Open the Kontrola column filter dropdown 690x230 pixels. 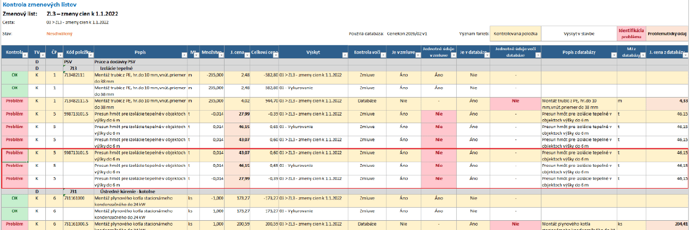(x=25, y=55)
